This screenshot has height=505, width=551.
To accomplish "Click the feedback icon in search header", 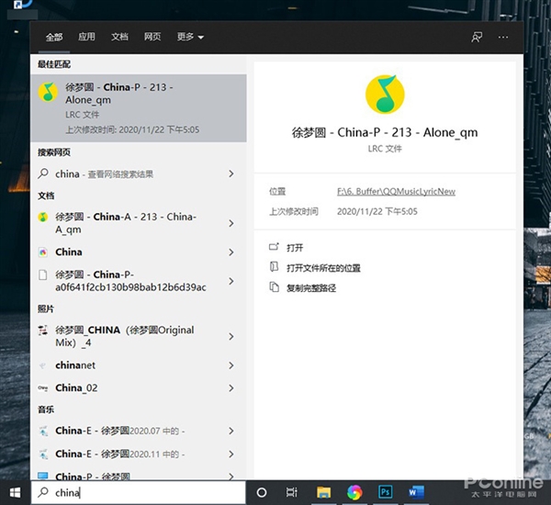I will point(477,37).
